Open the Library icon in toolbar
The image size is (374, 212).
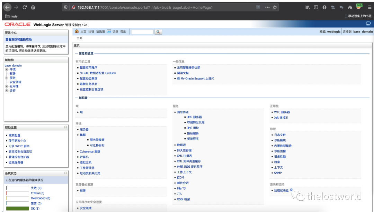[308, 7]
